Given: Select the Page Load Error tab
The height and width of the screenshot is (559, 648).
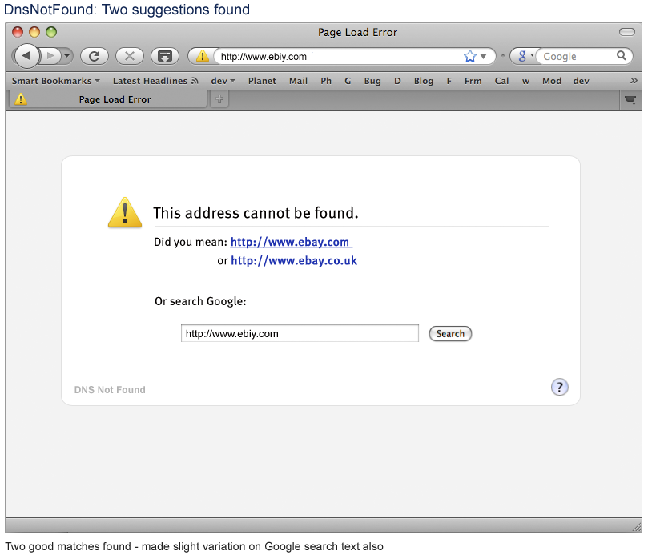Looking at the screenshot, I should pos(115,99).
